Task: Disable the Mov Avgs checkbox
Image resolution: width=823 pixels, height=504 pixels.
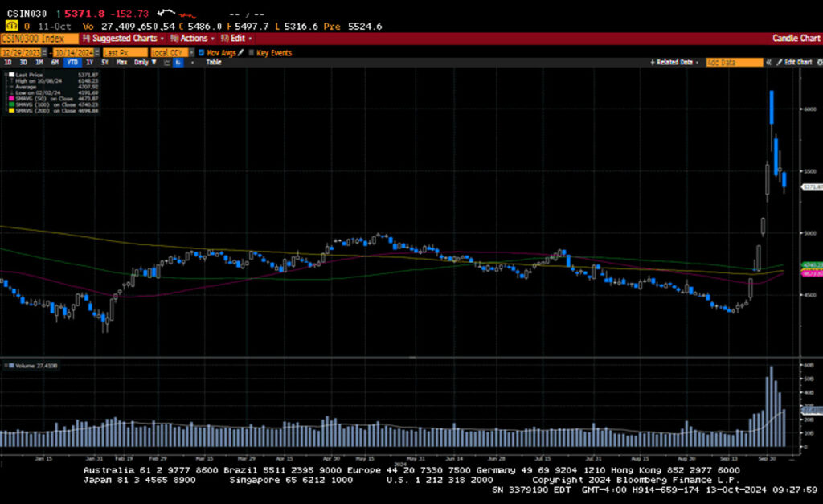Action: click(x=201, y=53)
